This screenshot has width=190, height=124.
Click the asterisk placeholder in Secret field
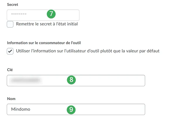point(19,14)
